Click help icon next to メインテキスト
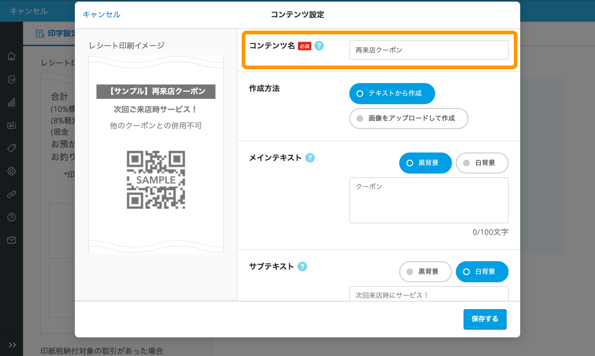The width and height of the screenshot is (595, 356). pyautogui.click(x=310, y=158)
